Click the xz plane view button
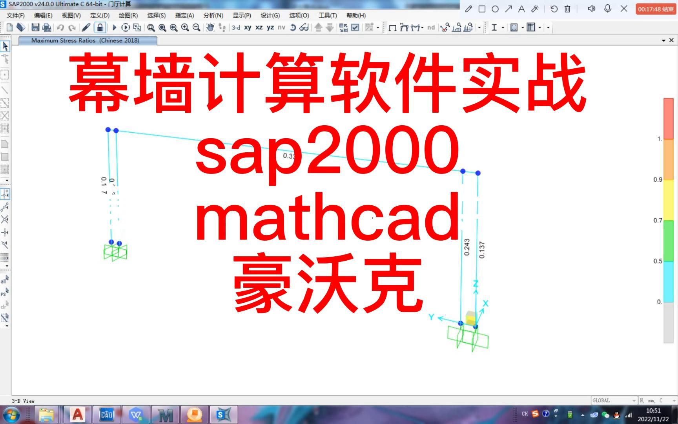Screen dimensions: 678x424 pos(259,27)
